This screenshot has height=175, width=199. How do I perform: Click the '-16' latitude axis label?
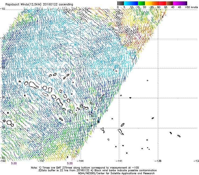2,97
